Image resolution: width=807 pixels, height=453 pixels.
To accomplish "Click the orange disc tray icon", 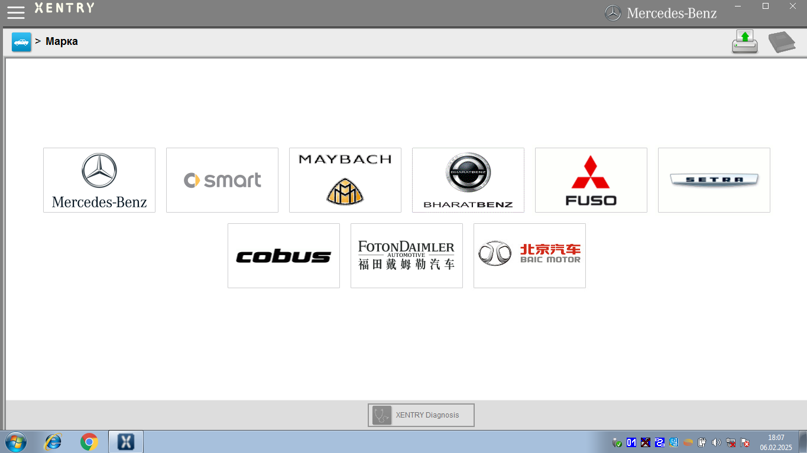I will (688, 442).
